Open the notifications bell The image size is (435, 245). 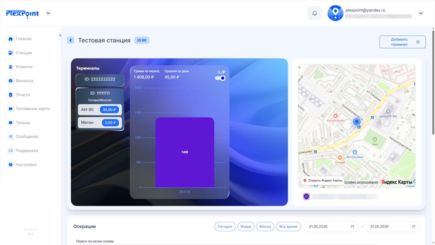315,13
